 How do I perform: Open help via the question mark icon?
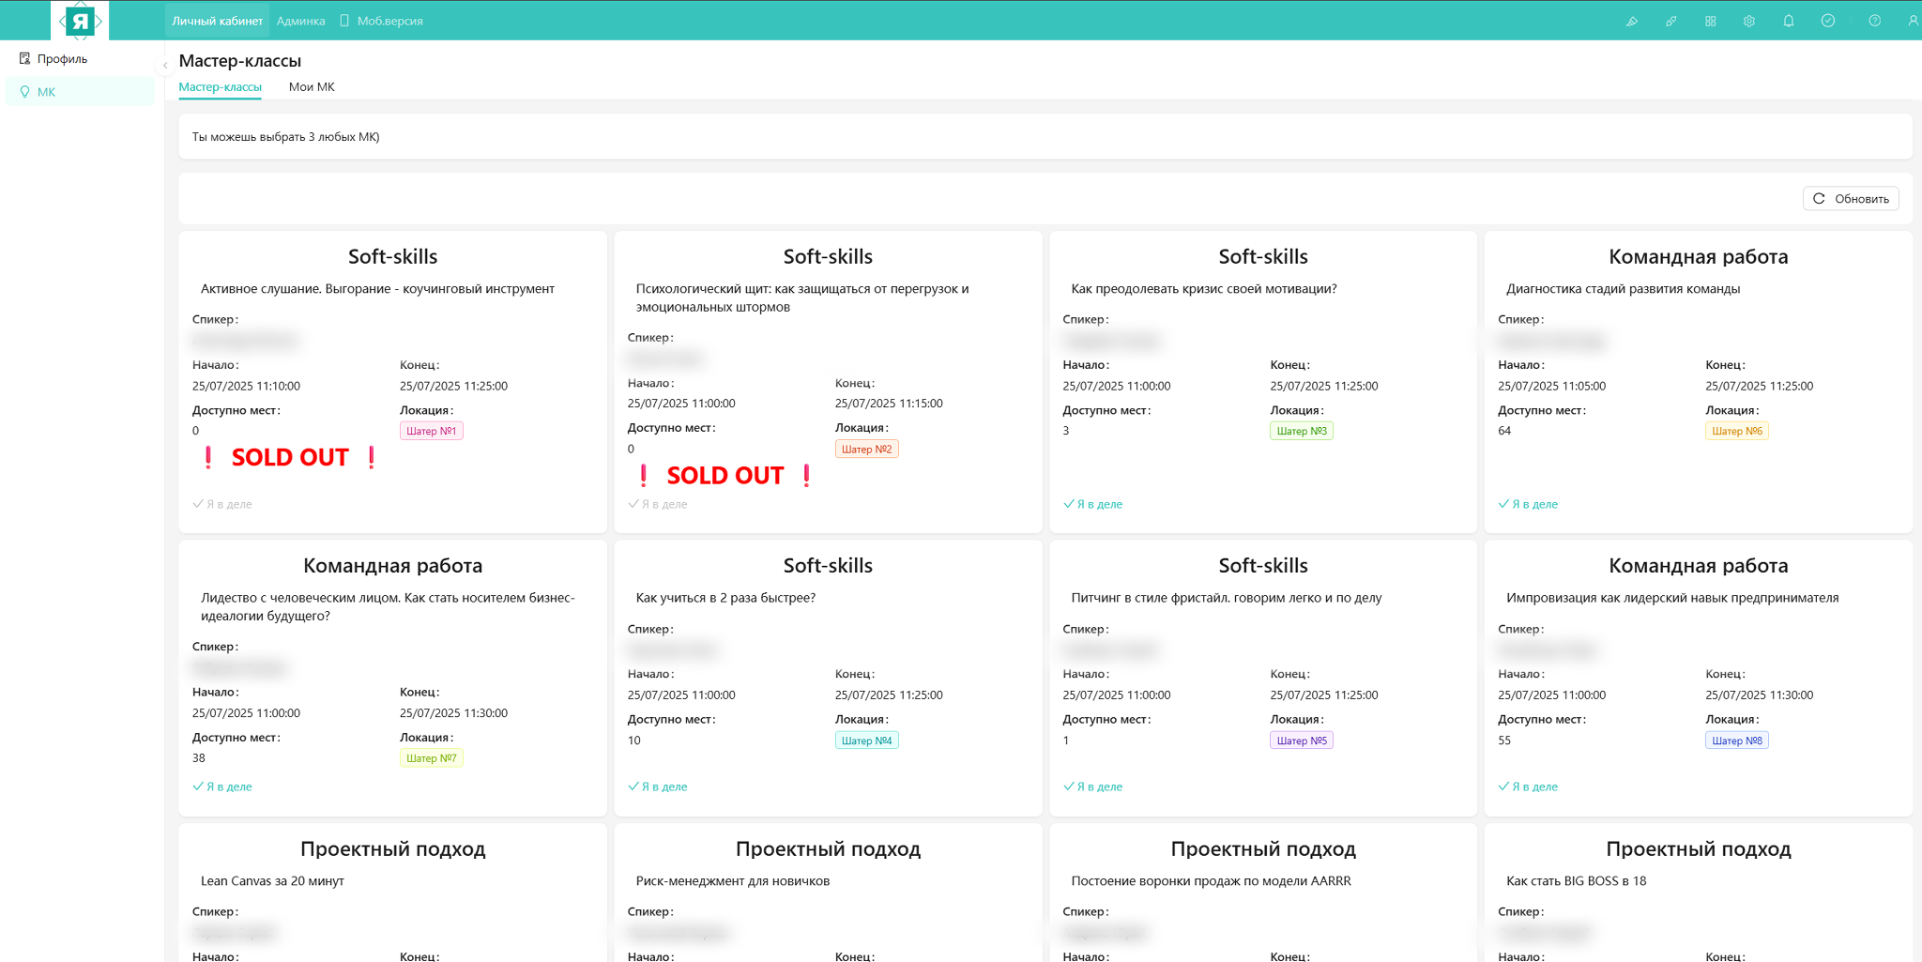[1874, 21]
